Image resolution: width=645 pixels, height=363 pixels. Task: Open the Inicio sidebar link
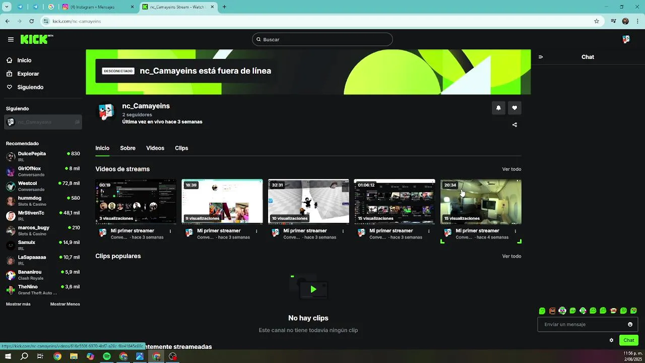(24, 60)
